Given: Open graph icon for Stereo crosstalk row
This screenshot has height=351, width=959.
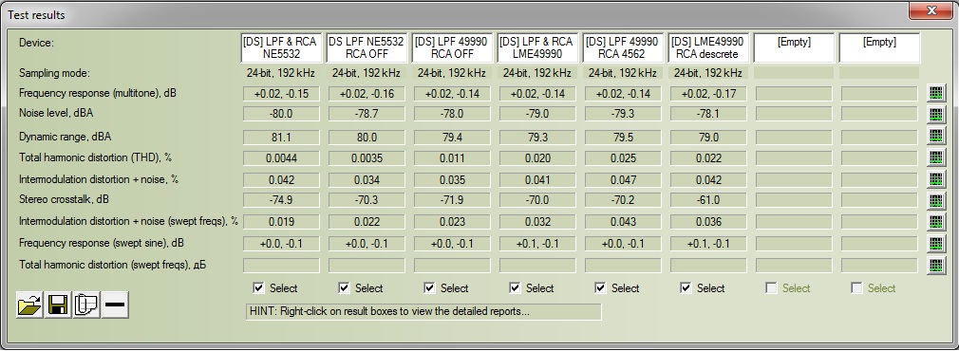Looking at the screenshot, I should tap(936, 200).
